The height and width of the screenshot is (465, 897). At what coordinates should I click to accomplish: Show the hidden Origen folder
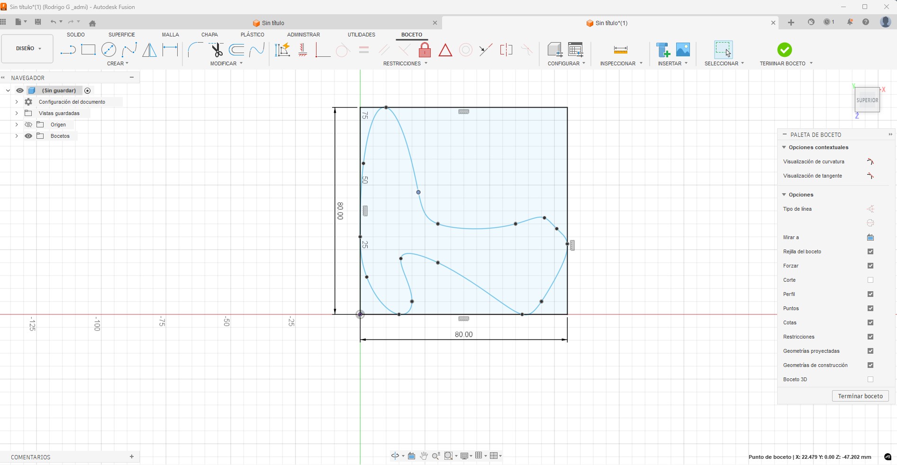pos(28,125)
